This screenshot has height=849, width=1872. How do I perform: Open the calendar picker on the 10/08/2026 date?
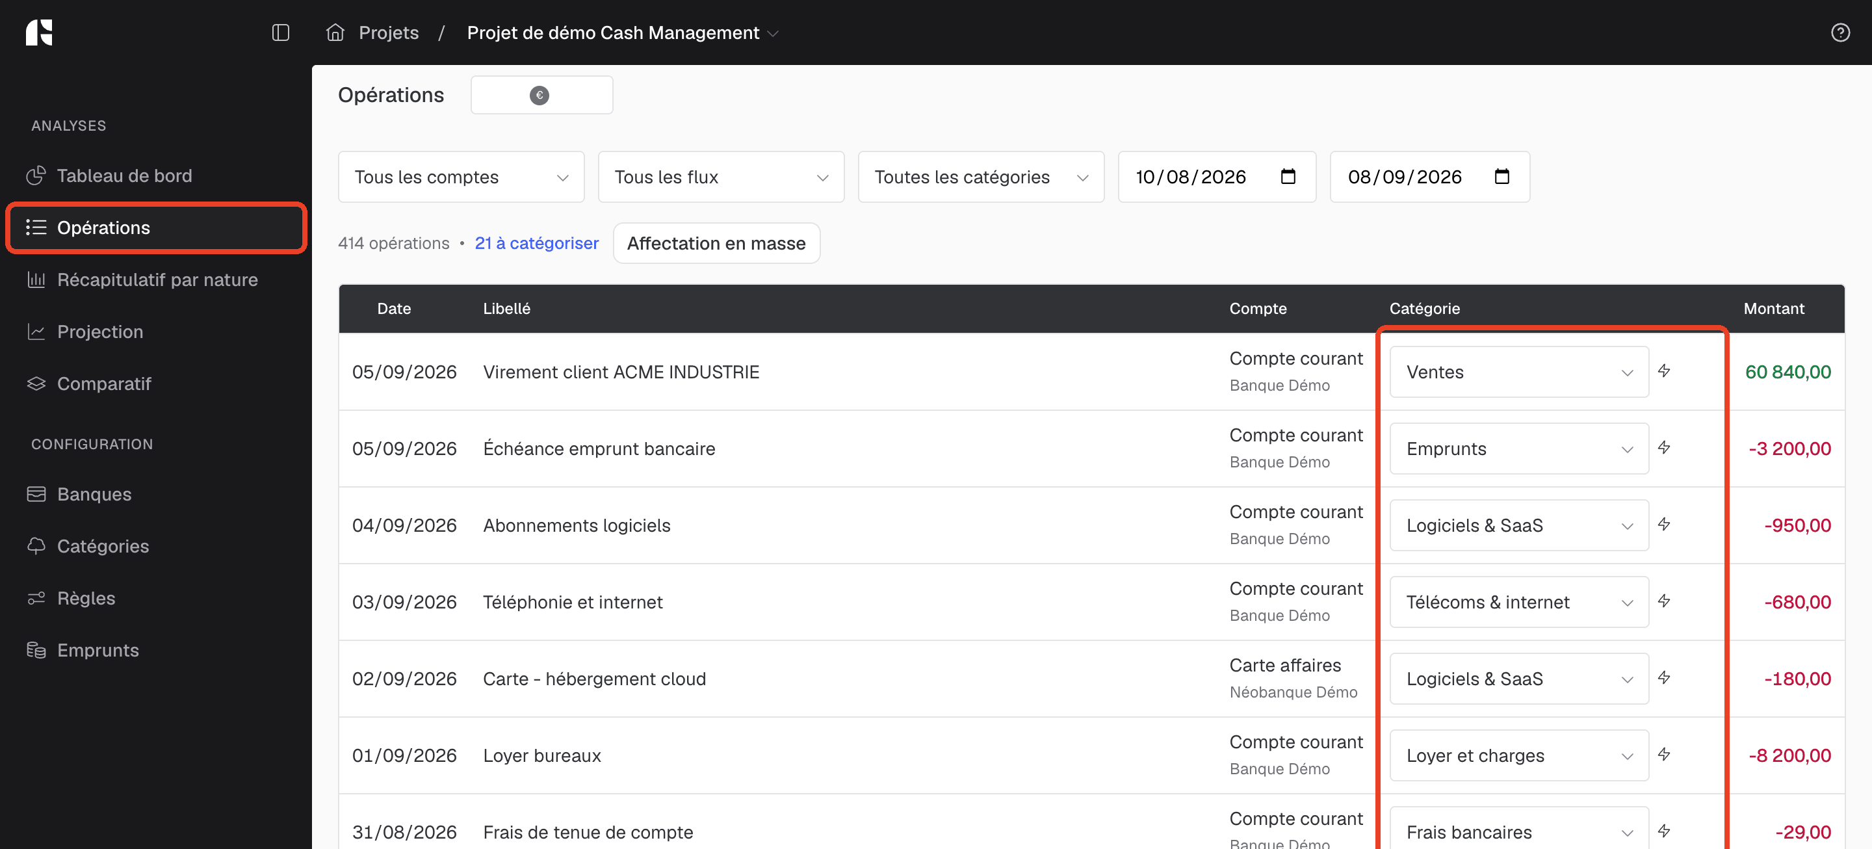point(1288,177)
